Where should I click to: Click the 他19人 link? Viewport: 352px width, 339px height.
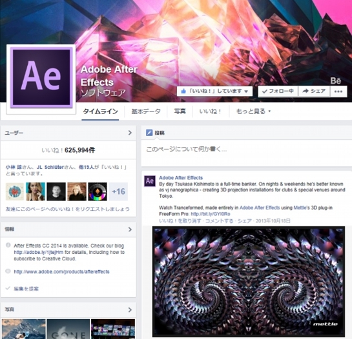86,167
